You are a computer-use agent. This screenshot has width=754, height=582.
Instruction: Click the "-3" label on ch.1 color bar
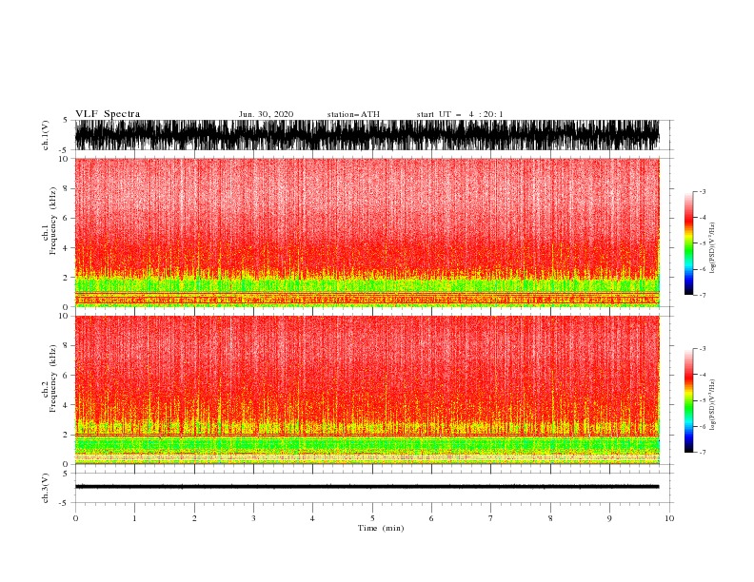702,191
